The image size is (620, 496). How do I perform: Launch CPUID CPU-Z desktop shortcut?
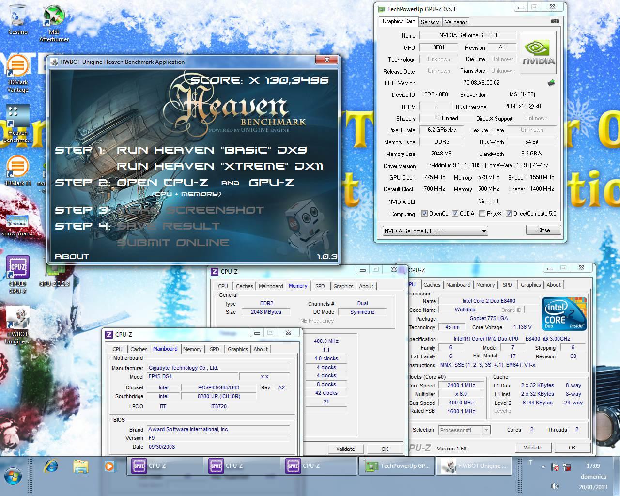(18, 274)
